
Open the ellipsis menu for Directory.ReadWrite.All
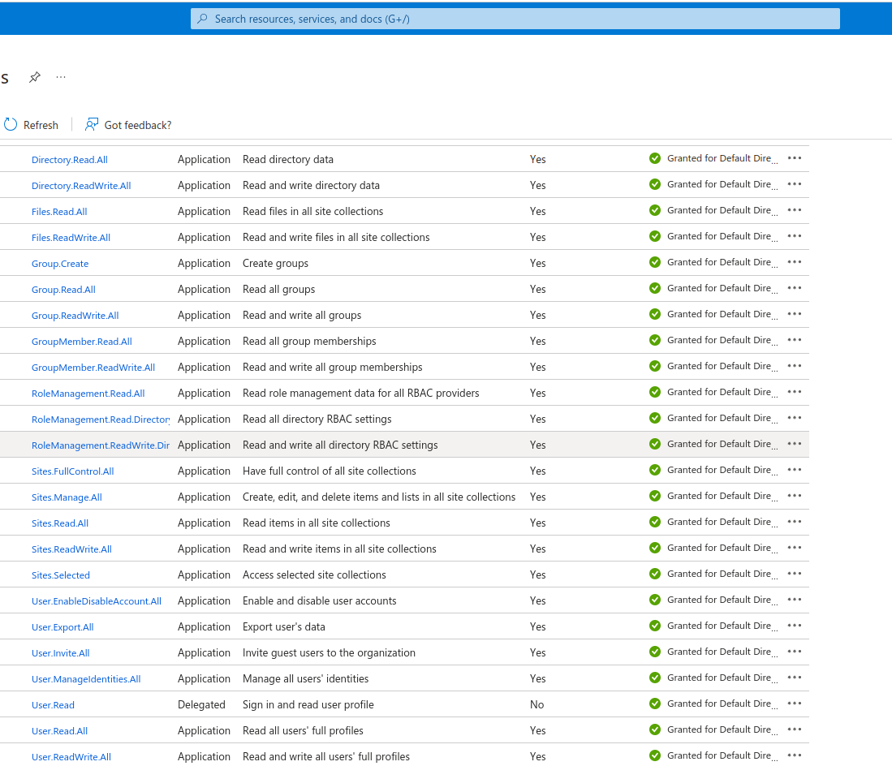pos(795,184)
